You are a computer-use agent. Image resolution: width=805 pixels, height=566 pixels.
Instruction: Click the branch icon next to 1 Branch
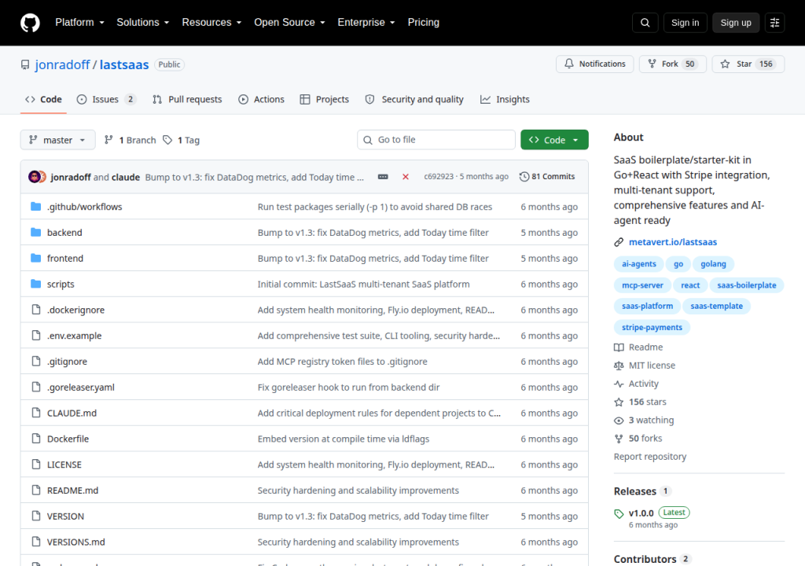tap(108, 140)
